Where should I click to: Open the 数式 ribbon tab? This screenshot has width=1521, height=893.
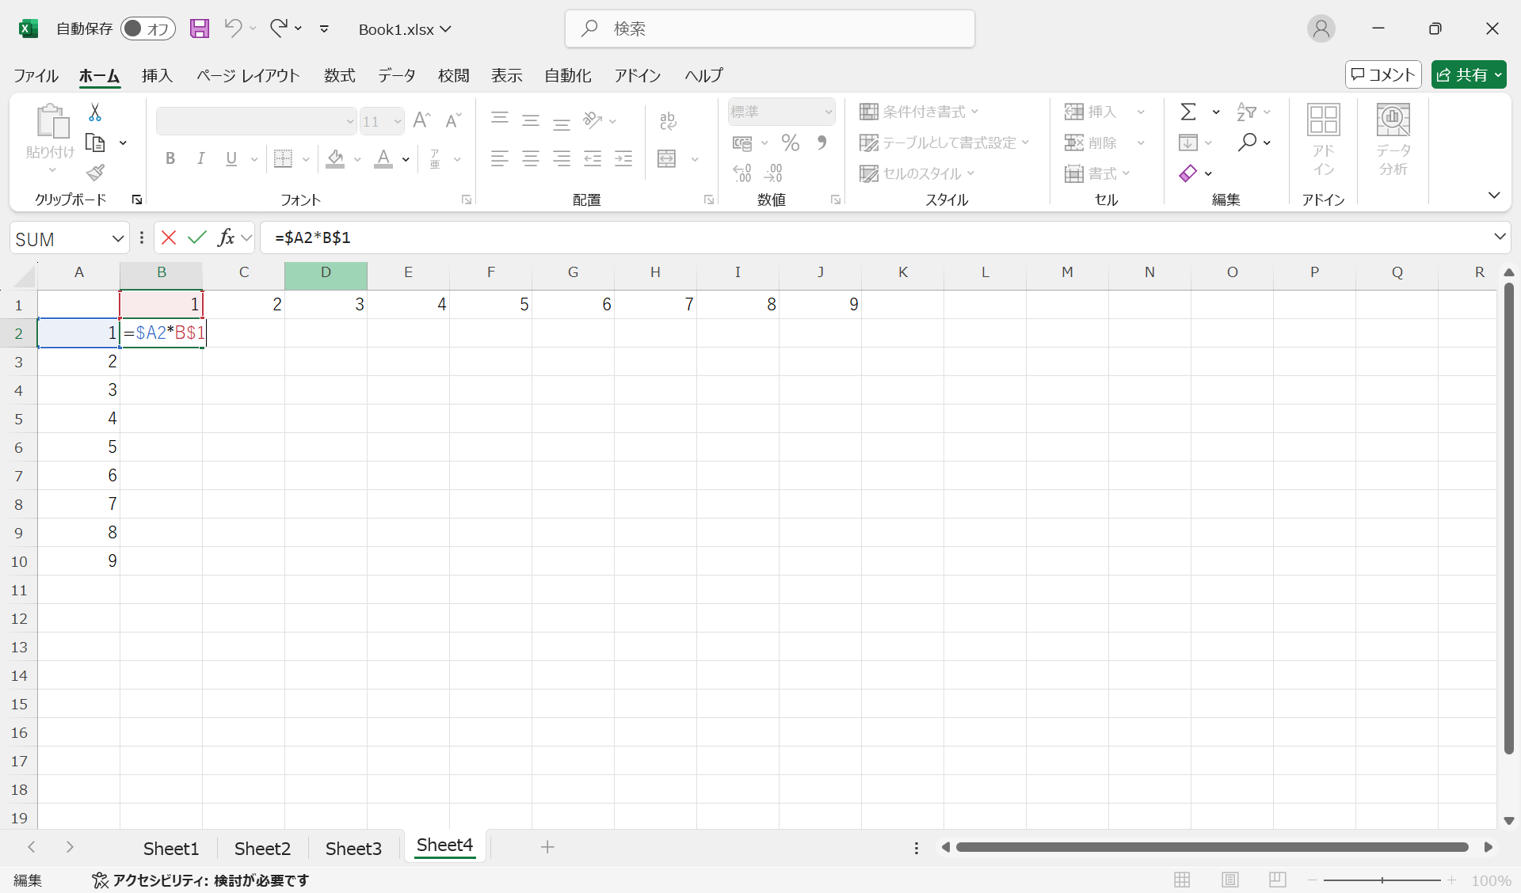pyautogui.click(x=339, y=75)
